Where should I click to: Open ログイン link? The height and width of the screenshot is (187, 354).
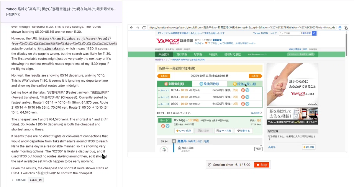[x=199, y=43]
